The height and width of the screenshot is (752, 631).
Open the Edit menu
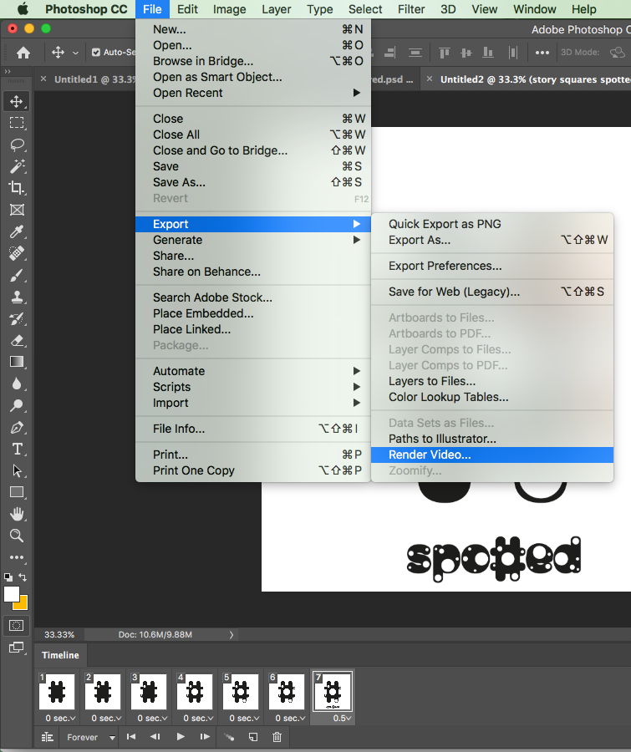(187, 9)
